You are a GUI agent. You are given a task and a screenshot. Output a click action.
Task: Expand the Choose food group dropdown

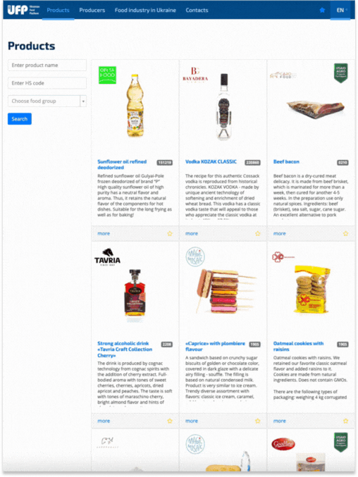pos(47,101)
